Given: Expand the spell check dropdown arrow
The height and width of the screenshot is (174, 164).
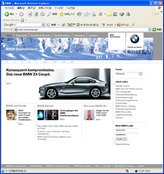Looking at the screenshot, I should 115,25.
